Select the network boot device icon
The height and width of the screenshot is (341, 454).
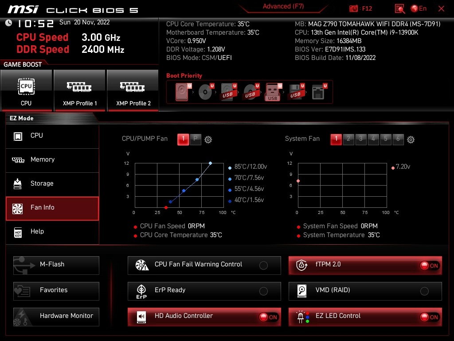319,91
